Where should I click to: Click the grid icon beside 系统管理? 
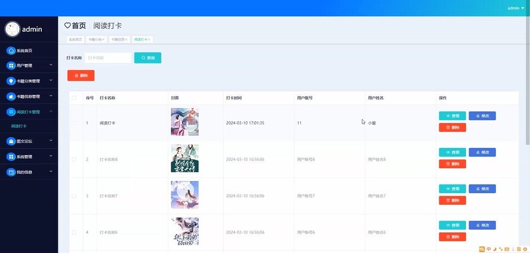click(11, 157)
